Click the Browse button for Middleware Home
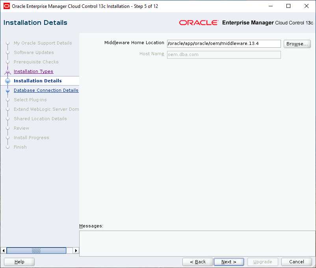 tap(297, 44)
